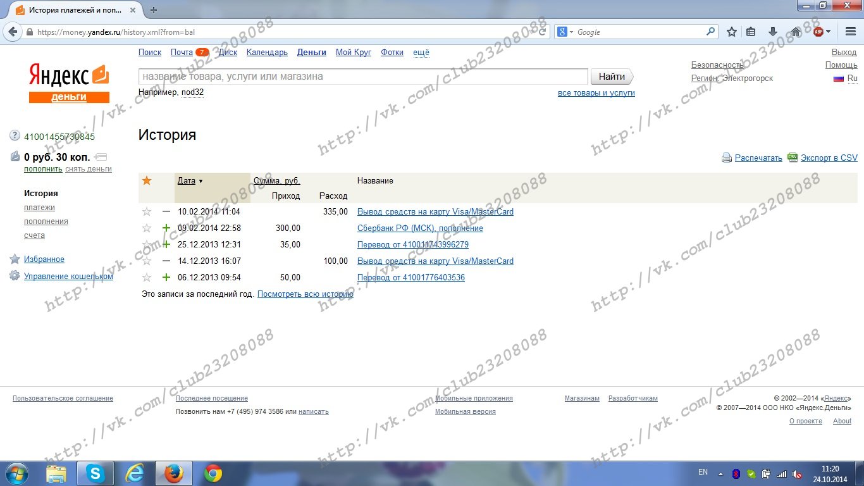Launch Internet Explorer from taskbar
This screenshot has width=864, height=486.
135,473
